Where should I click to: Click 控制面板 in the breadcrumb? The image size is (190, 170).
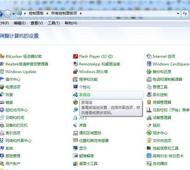coord(36,13)
